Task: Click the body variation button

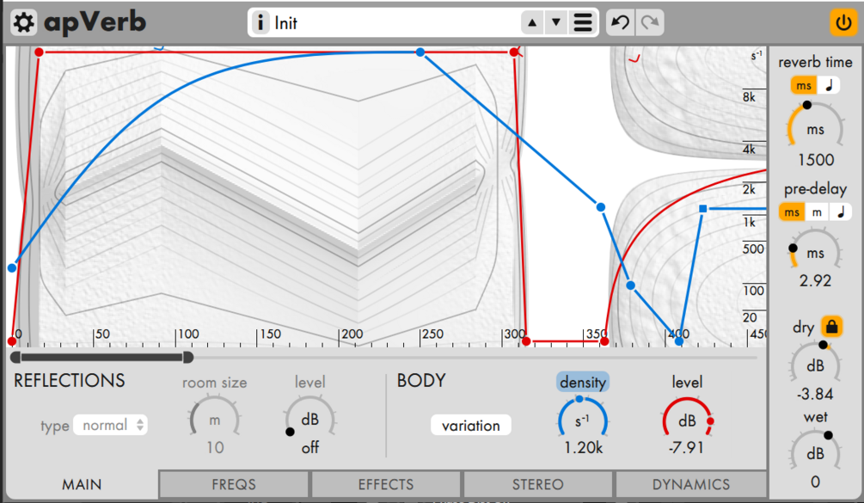Action: [x=470, y=426]
